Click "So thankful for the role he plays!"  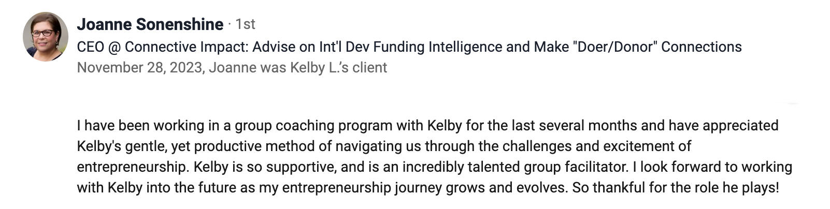[675, 188]
